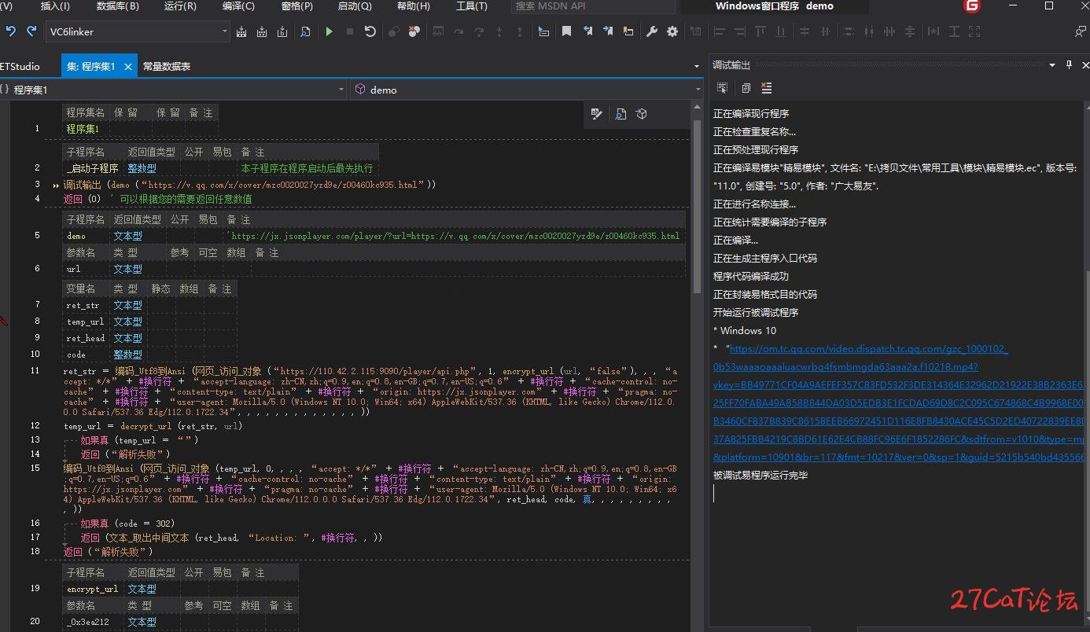This screenshot has height=632, width=1090.
Task: Open the 工具(T) menu
Action: coord(472,6)
